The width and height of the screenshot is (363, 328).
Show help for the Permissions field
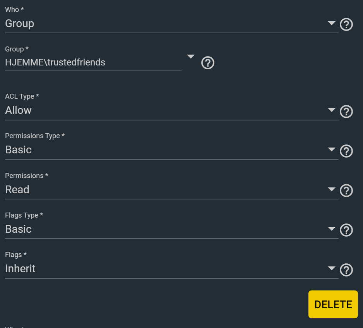pyautogui.click(x=346, y=191)
